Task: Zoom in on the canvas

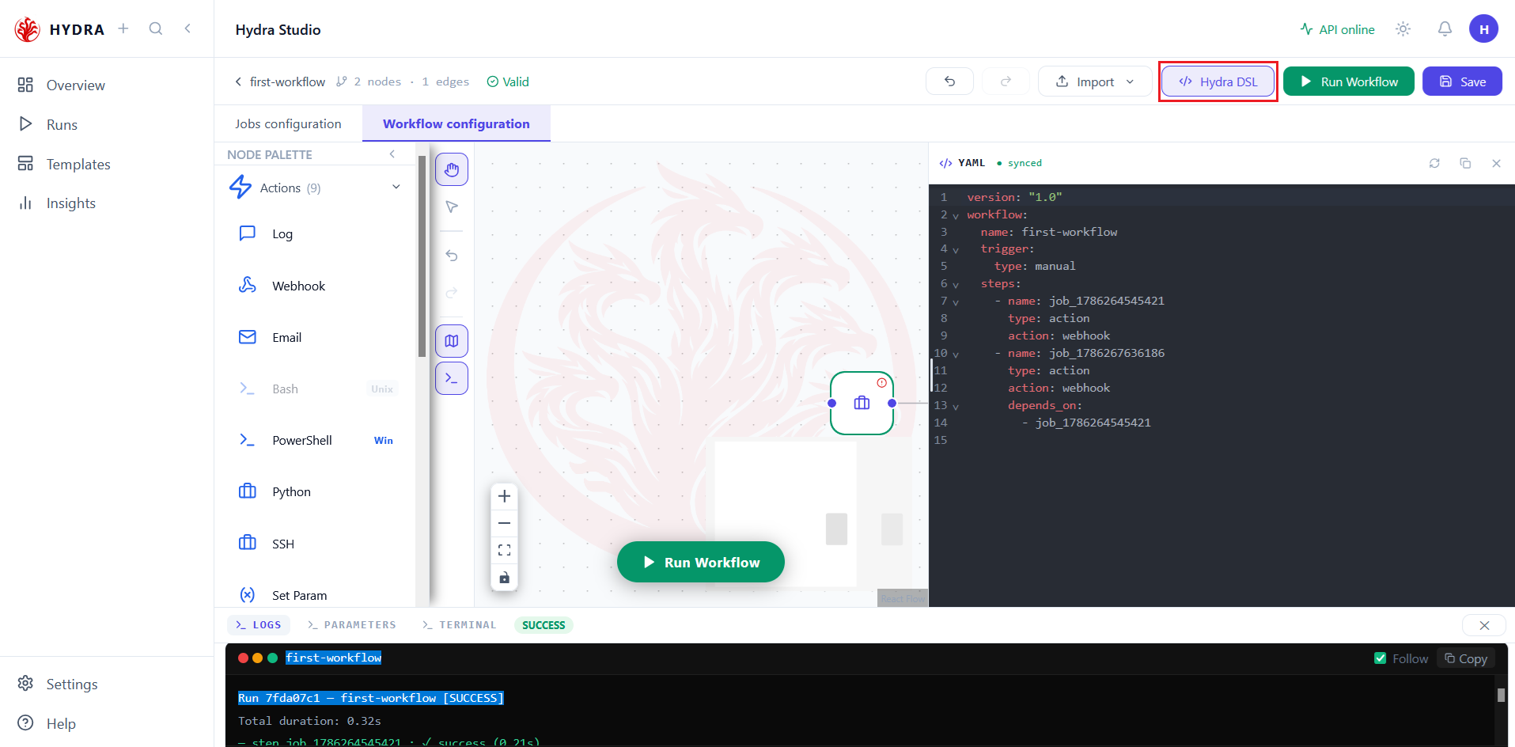Action: click(504, 496)
